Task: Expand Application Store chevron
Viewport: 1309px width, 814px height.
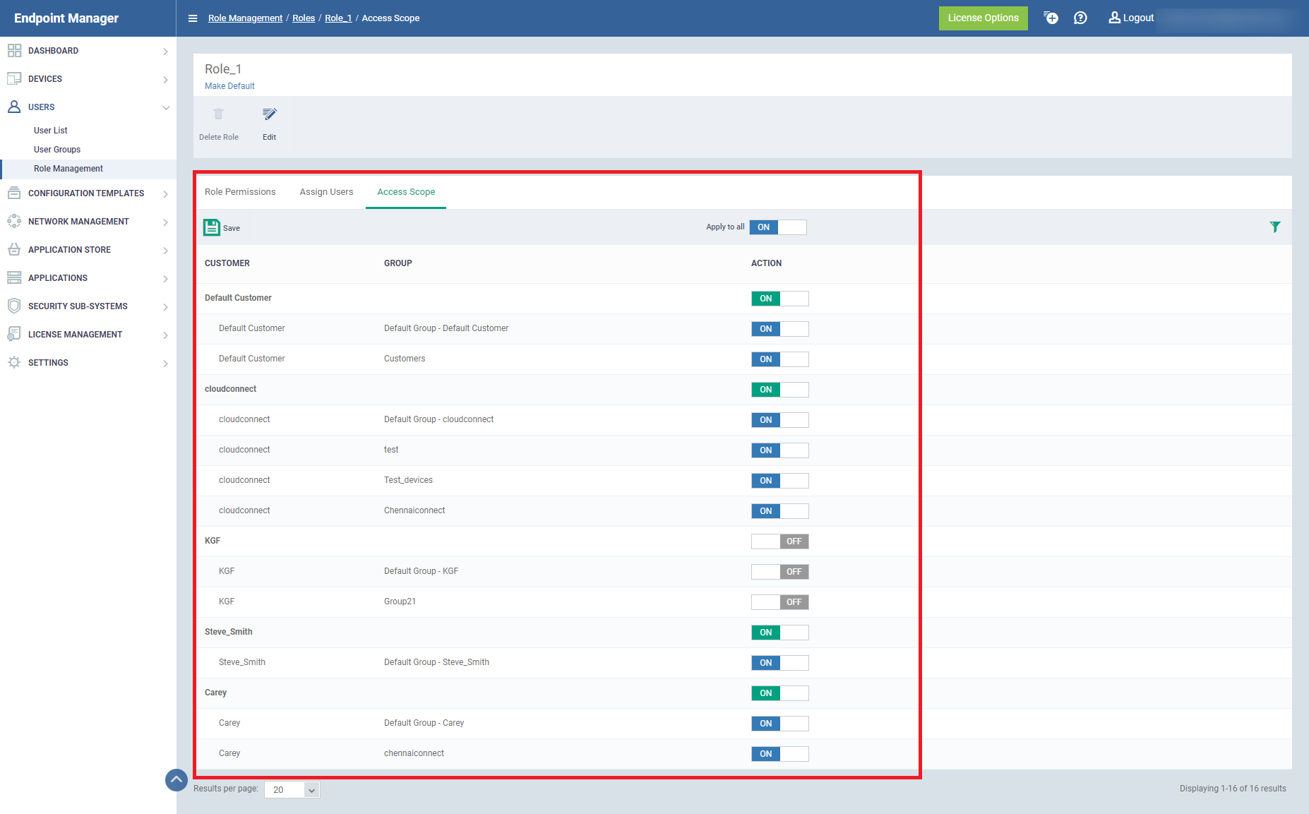Action: coord(165,251)
